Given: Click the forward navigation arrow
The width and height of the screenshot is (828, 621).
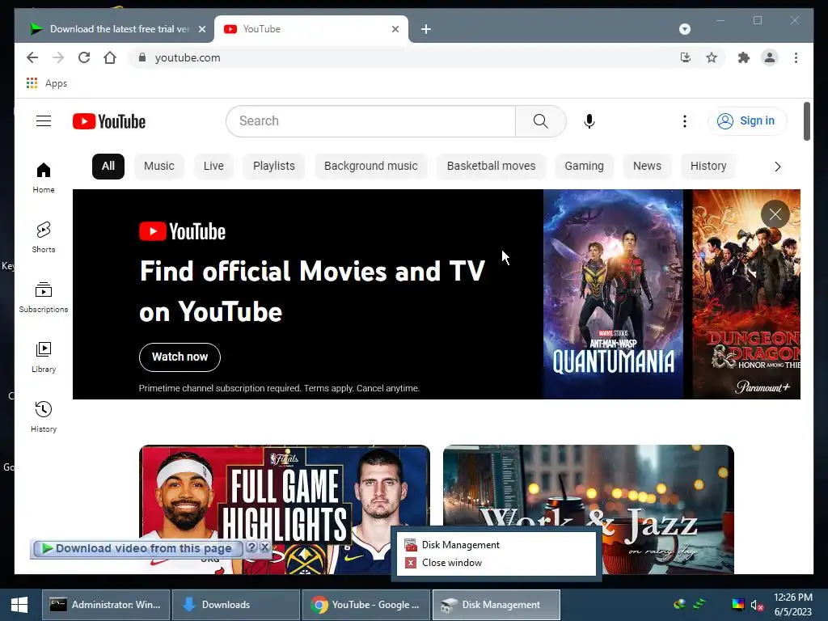Looking at the screenshot, I should (x=58, y=57).
